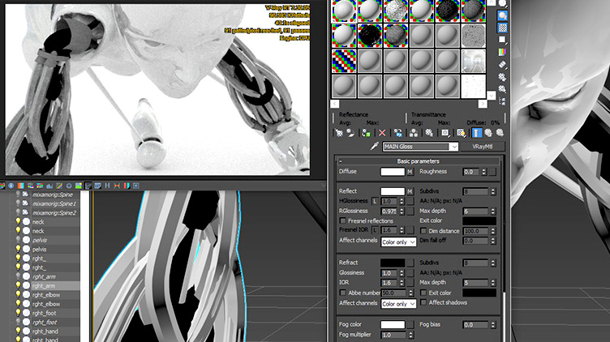Enable the Dim distance checkbox
Screen dimensions: 610x342
pos(423,231)
